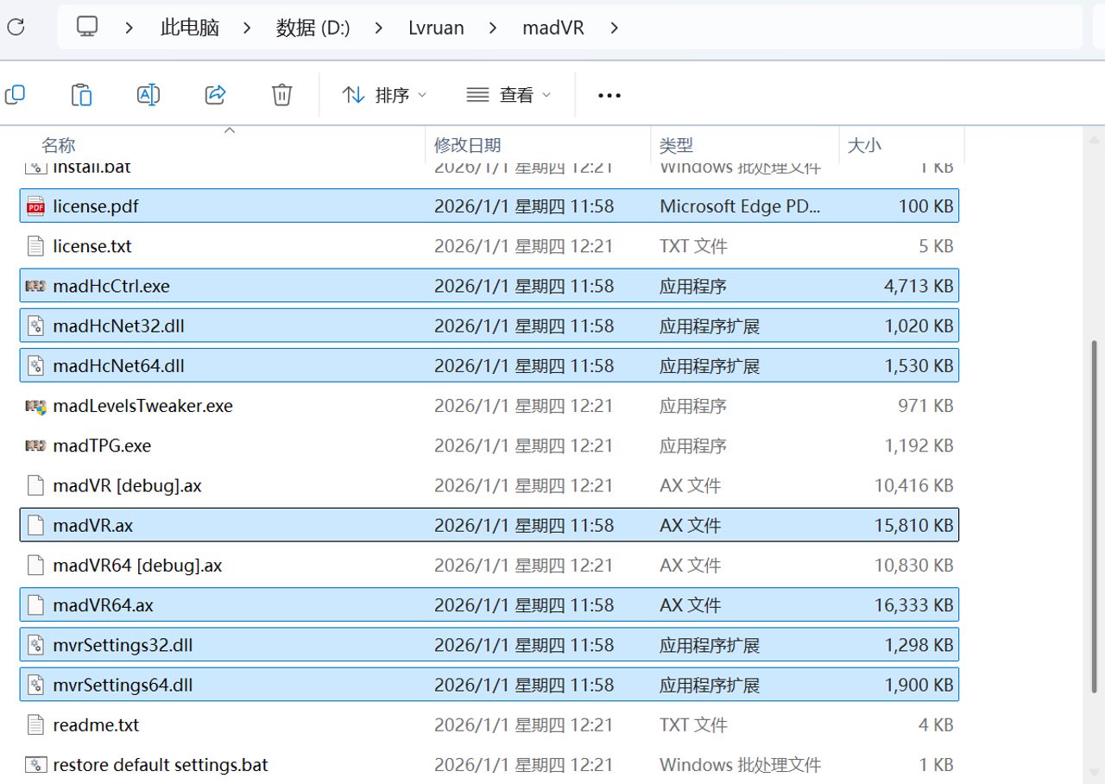Expand chevron after Lvruan breadcrumb
Viewport: 1105px width, 784px height.
click(x=493, y=28)
